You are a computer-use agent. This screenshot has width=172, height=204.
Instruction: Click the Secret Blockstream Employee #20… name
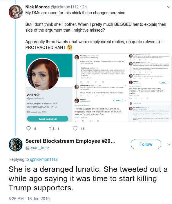[70, 141]
